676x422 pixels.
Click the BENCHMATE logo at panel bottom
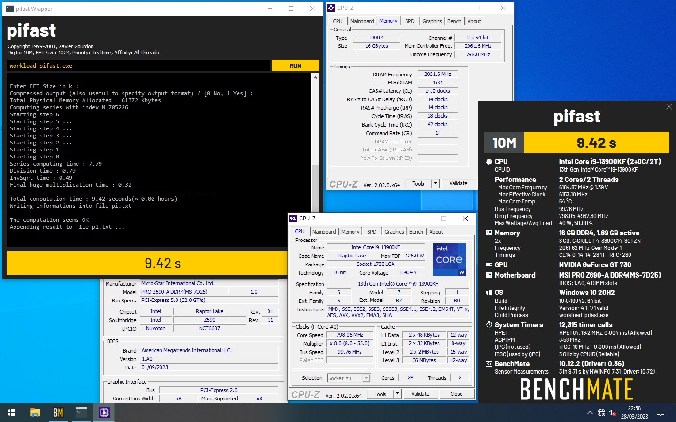point(576,389)
